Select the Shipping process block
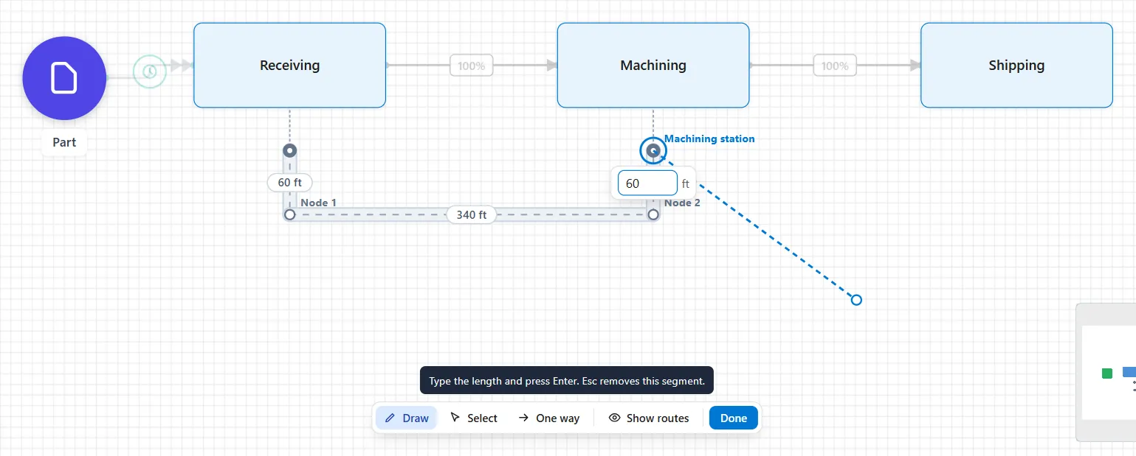Image resolution: width=1136 pixels, height=456 pixels. click(x=1016, y=66)
